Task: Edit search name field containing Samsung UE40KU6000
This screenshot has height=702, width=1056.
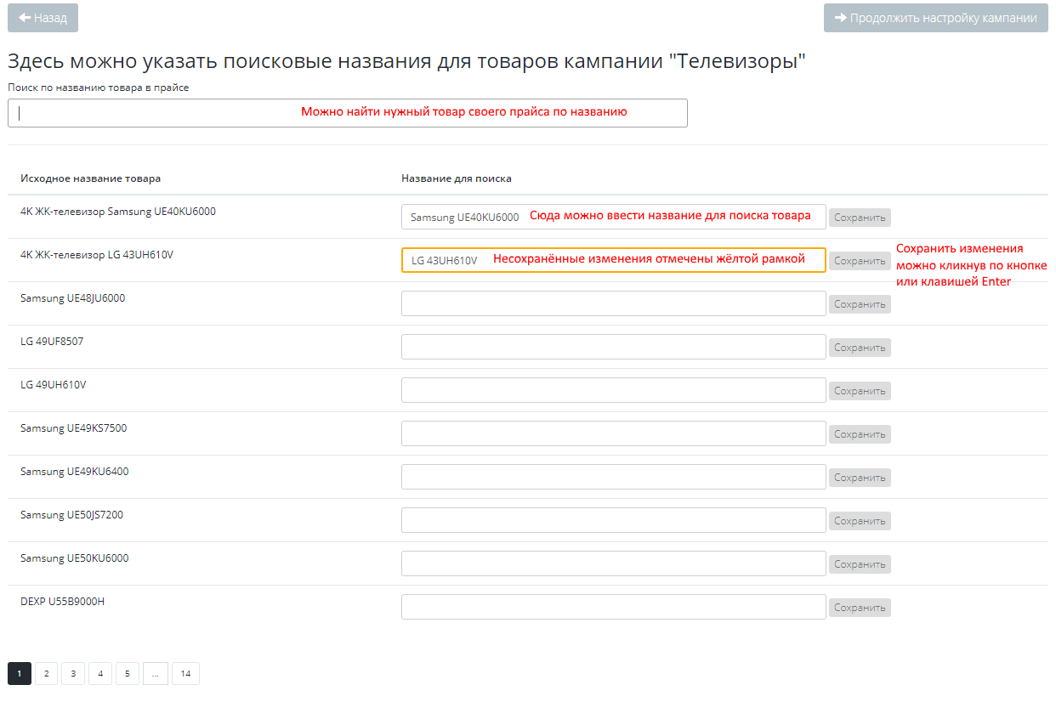Action: (x=613, y=217)
